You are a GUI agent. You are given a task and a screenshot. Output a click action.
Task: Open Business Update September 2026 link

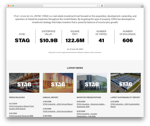91,105
